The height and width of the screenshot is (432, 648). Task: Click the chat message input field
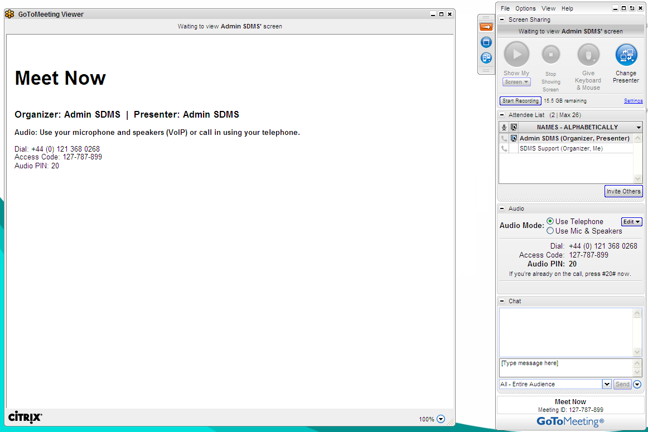pos(566,367)
